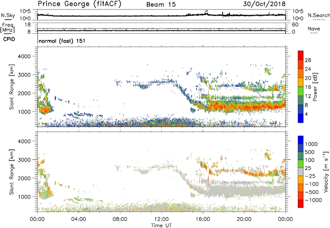The image size is (330, 228).
Task: Click the "2000" tick label on velocity panel
Action: pyautogui.click(x=24, y=178)
